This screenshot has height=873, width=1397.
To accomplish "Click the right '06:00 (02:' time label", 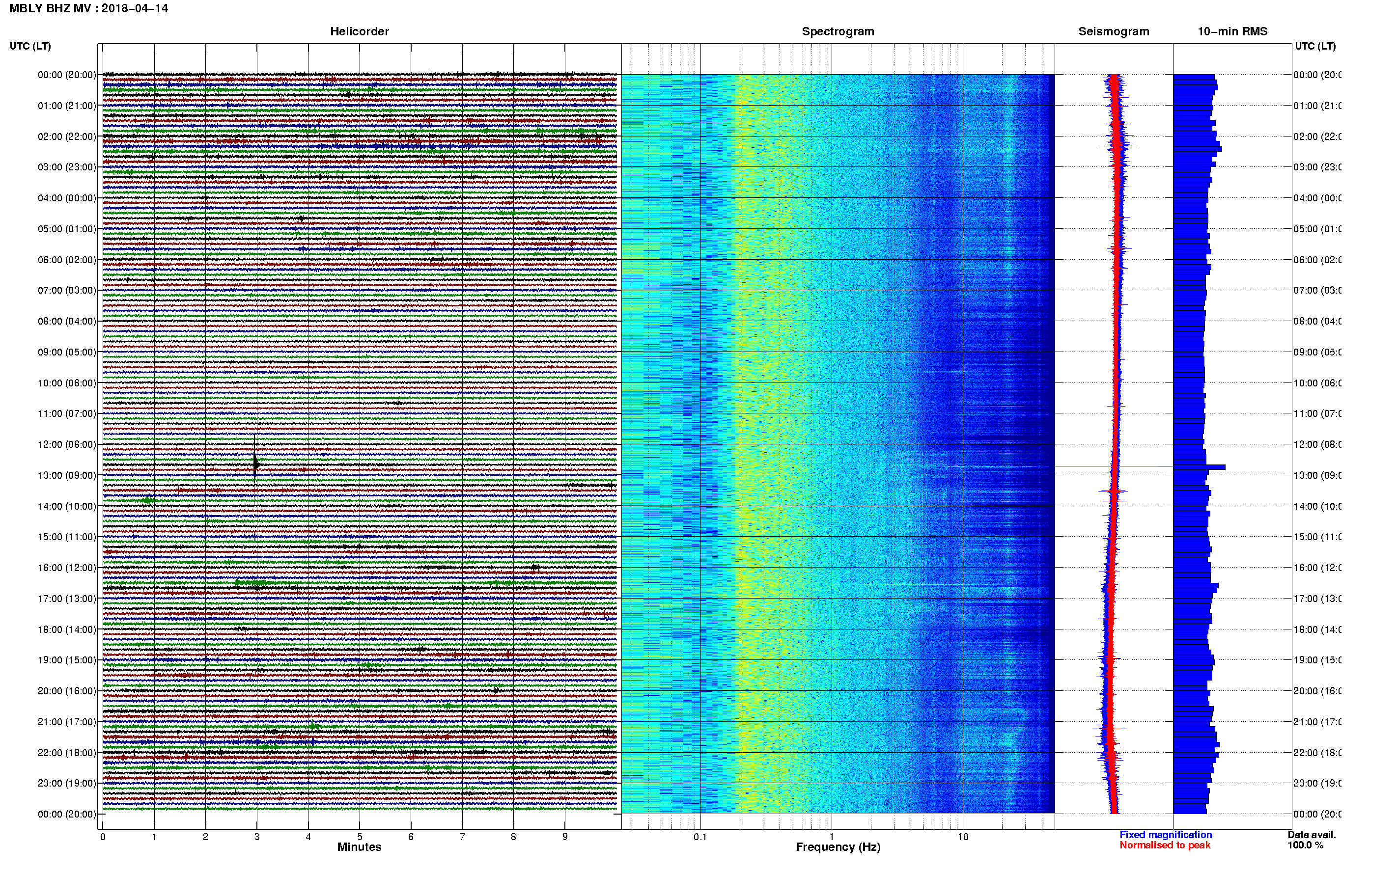I will (x=1317, y=260).
